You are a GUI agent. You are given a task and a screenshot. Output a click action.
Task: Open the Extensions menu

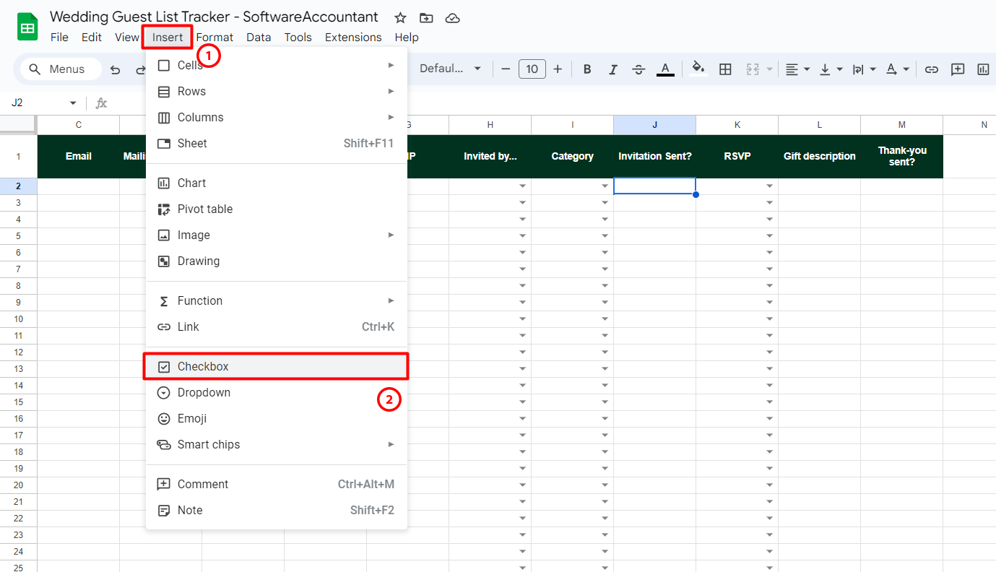(353, 38)
